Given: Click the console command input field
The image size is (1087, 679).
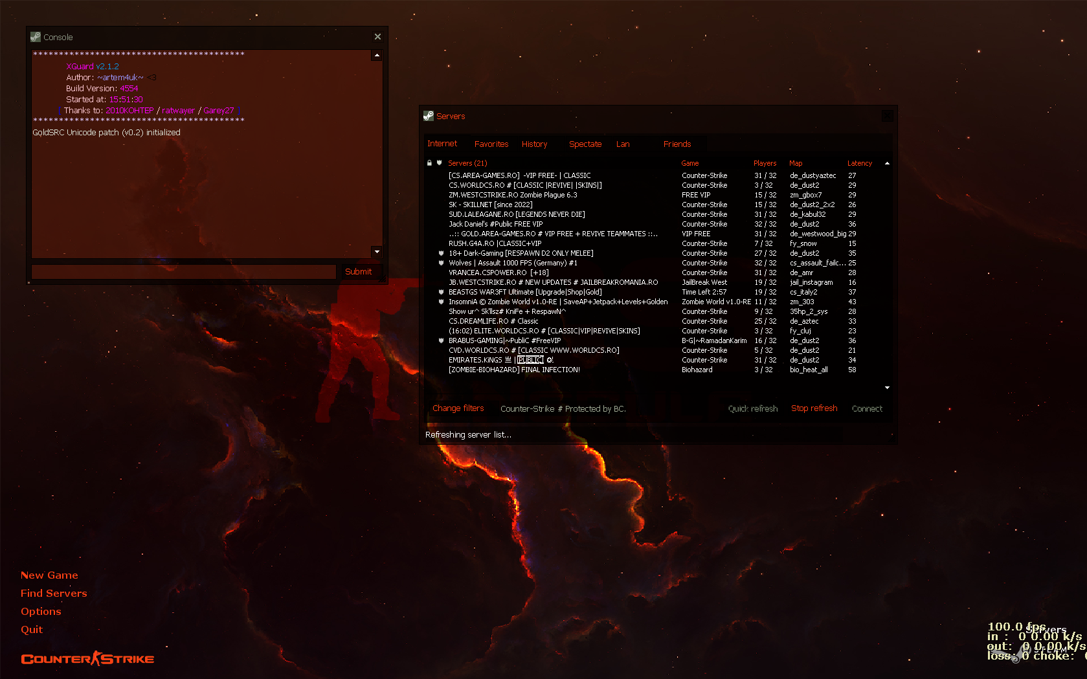Looking at the screenshot, I should [184, 272].
